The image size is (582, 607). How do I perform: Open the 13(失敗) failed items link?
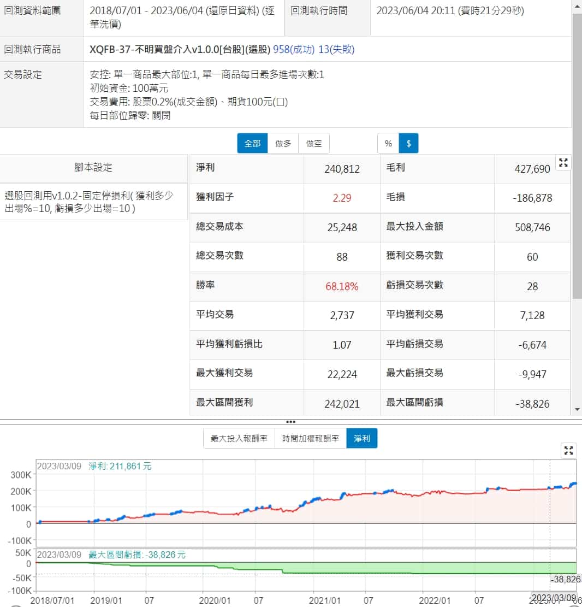(336, 50)
